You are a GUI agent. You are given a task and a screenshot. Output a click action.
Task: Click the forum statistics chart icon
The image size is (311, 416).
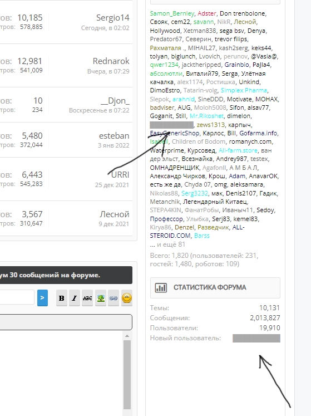click(x=161, y=287)
